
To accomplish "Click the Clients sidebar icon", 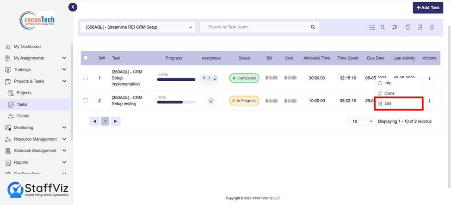I will coord(11,116).
